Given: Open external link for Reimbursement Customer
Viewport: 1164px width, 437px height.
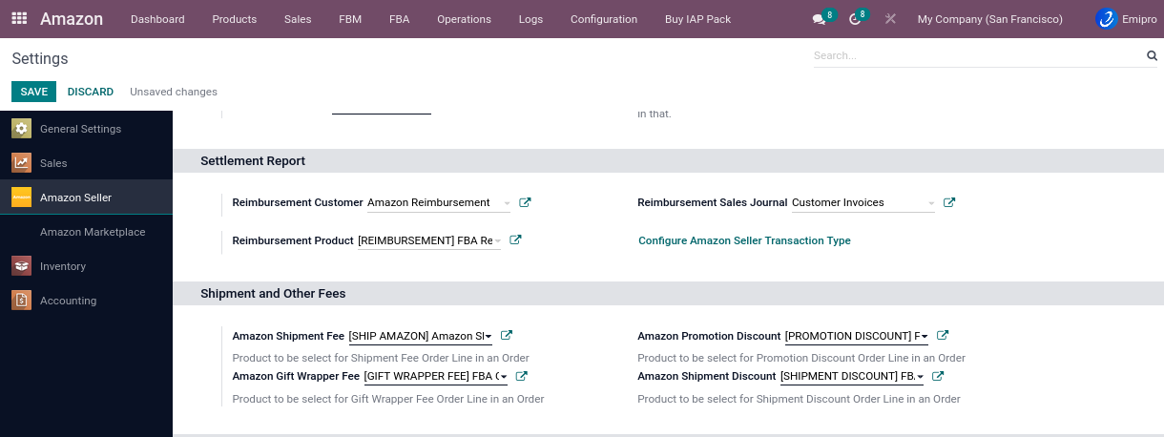Looking at the screenshot, I should click(525, 202).
